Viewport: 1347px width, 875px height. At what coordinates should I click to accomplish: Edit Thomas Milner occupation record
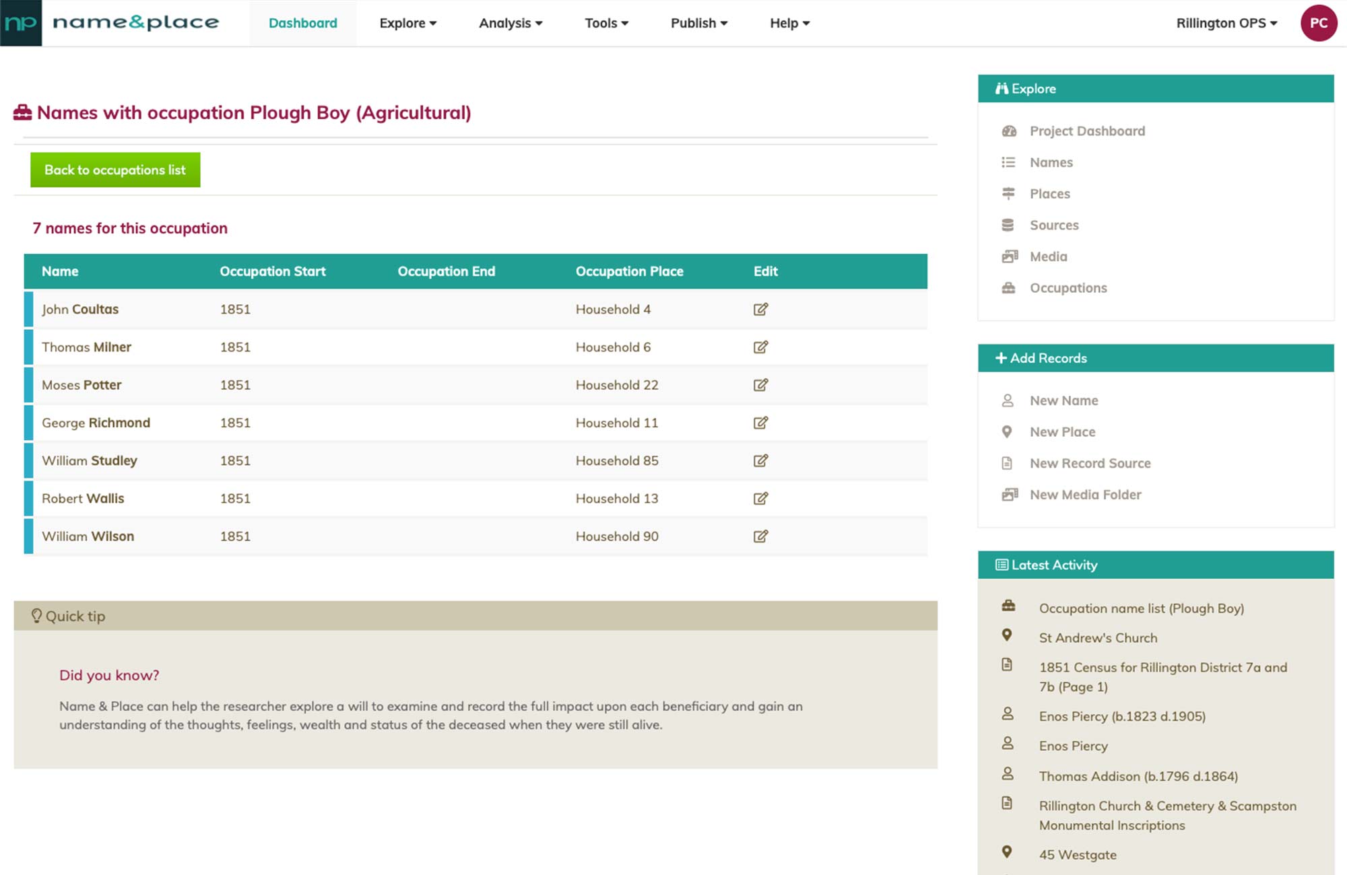(760, 347)
